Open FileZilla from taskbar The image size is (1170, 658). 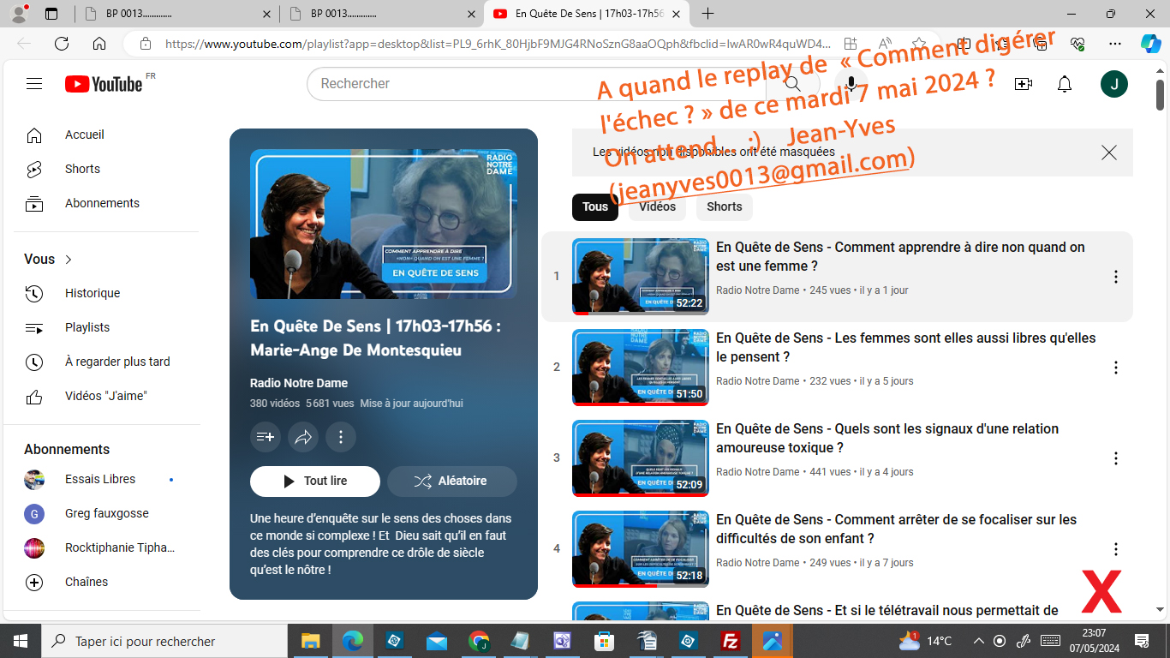(x=731, y=641)
